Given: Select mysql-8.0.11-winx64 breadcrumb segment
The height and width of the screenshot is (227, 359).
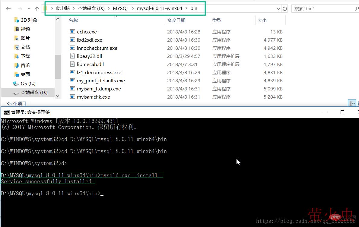Looking at the screenshot, I should click(159, 8).
